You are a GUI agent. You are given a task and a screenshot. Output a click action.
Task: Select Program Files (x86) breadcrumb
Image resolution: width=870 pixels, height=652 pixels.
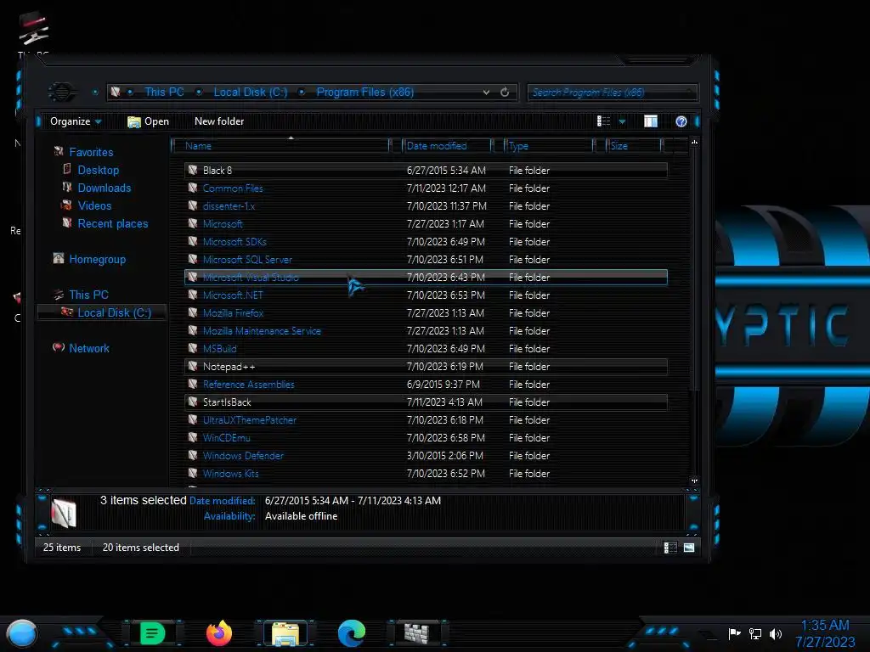(x=365, y=92)
